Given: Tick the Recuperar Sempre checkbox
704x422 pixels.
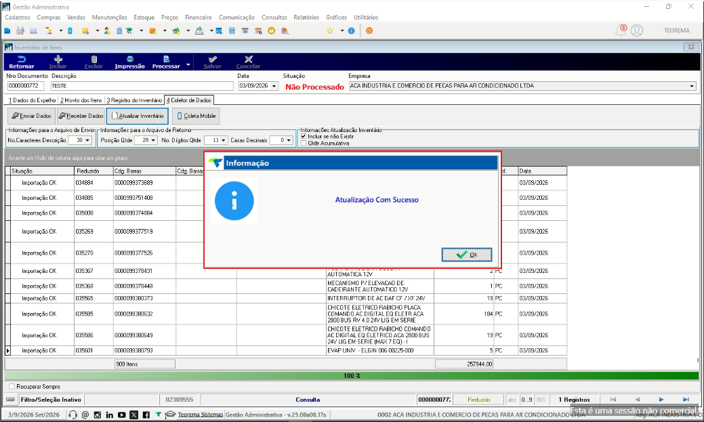Looking at the screenshot, I should coord(12,387).
